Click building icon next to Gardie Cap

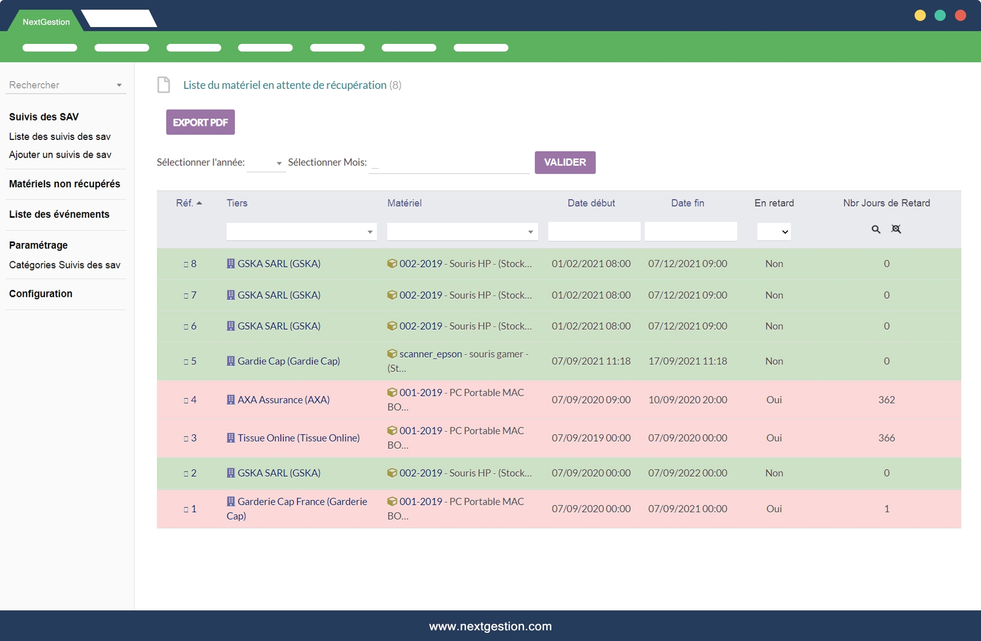231,361
